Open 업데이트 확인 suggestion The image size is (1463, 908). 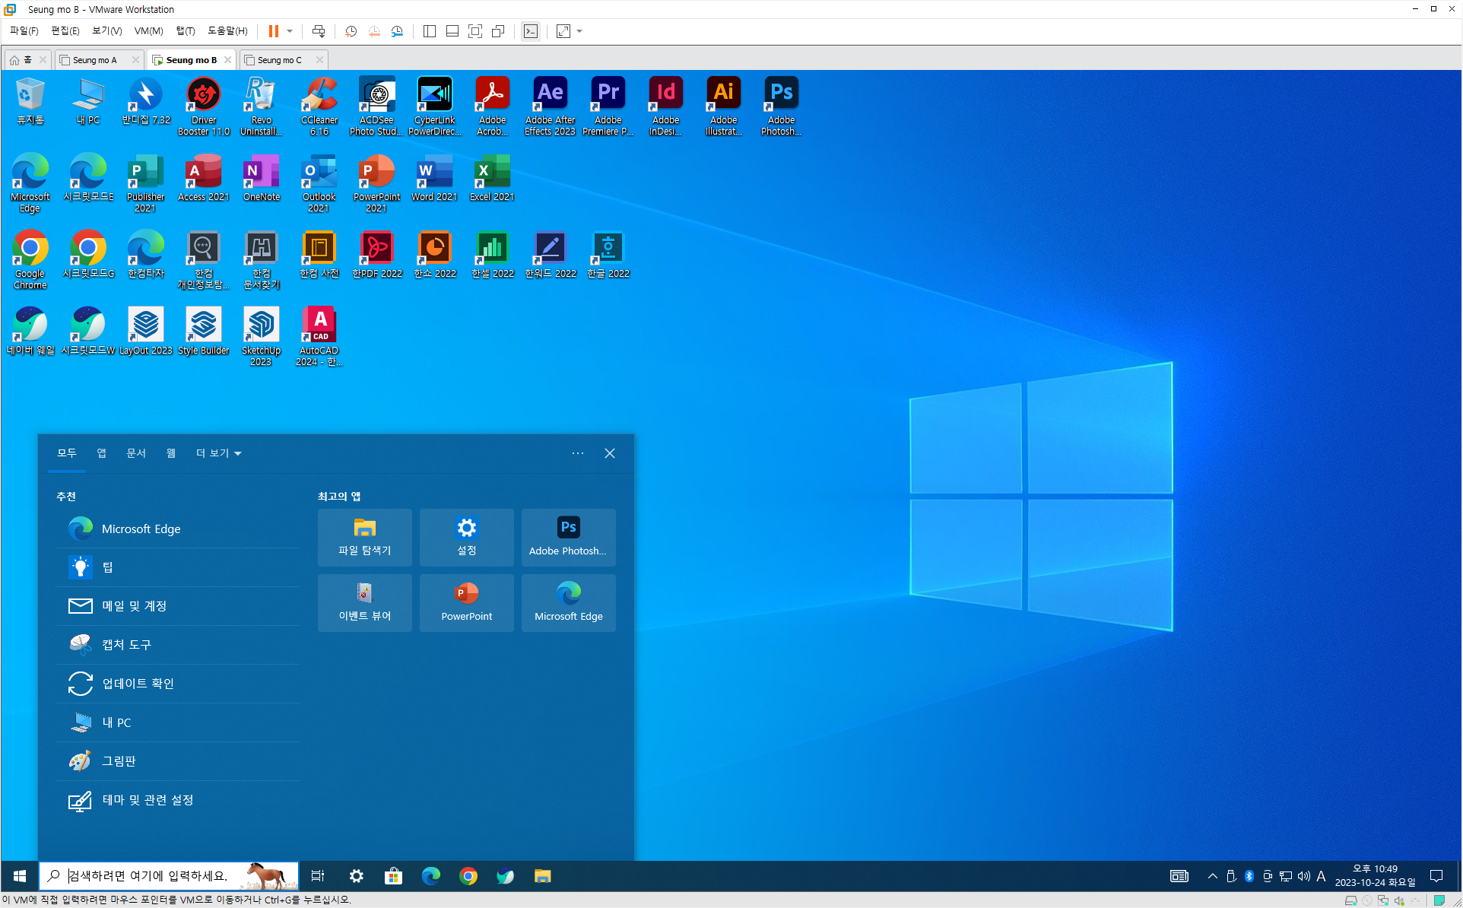coord(177,684)
